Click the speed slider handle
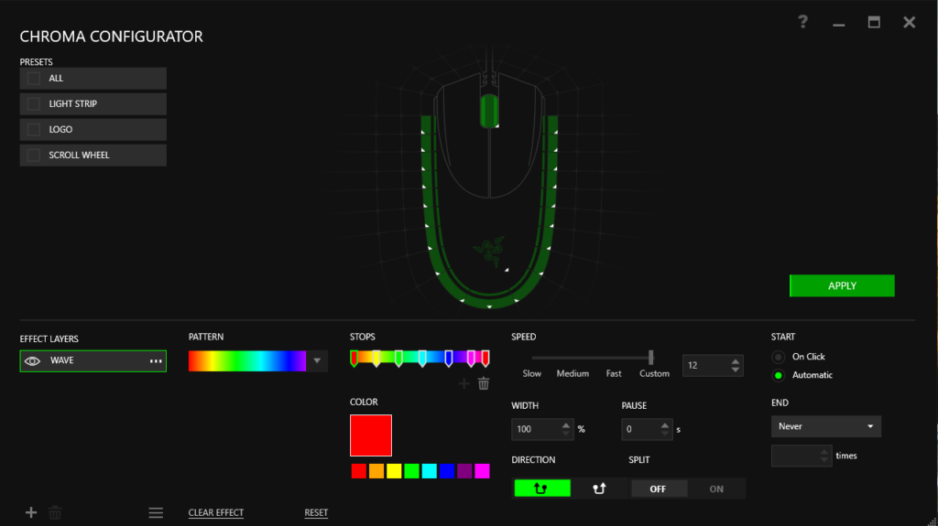The height and width of the screenshot is (526, 938). click(x=651, y=358)
